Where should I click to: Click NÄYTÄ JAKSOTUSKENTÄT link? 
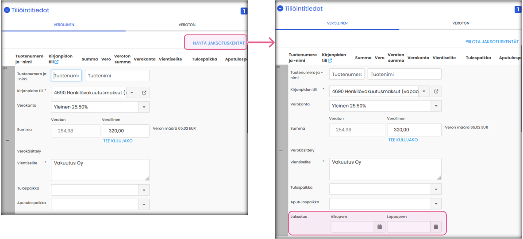click(219, 43)
